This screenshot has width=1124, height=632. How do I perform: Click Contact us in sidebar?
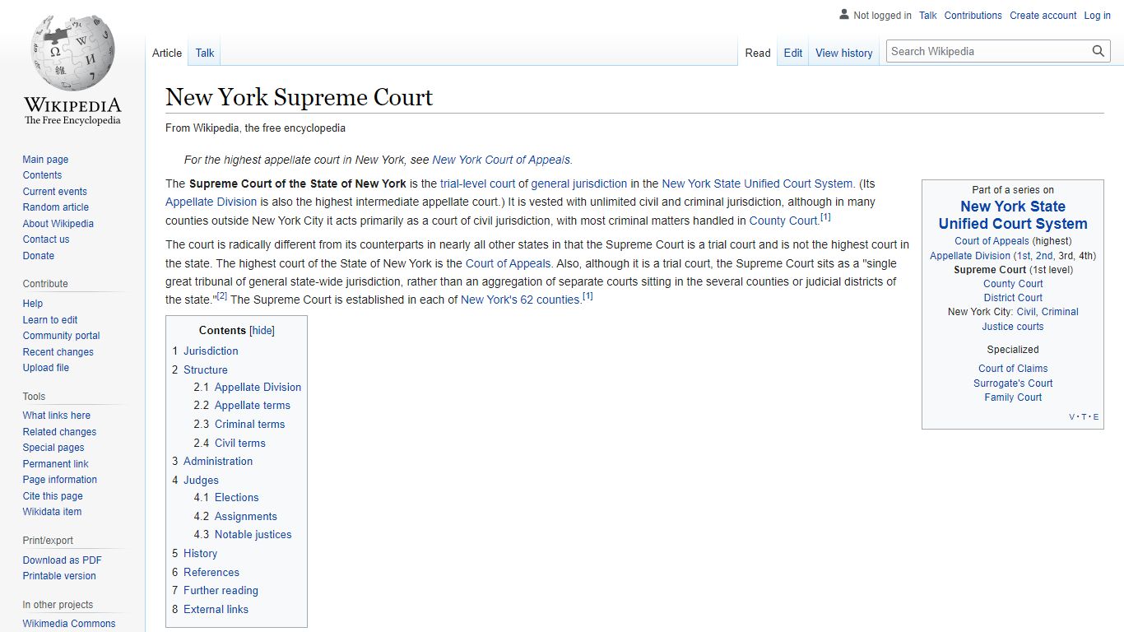tap(46, 239)
